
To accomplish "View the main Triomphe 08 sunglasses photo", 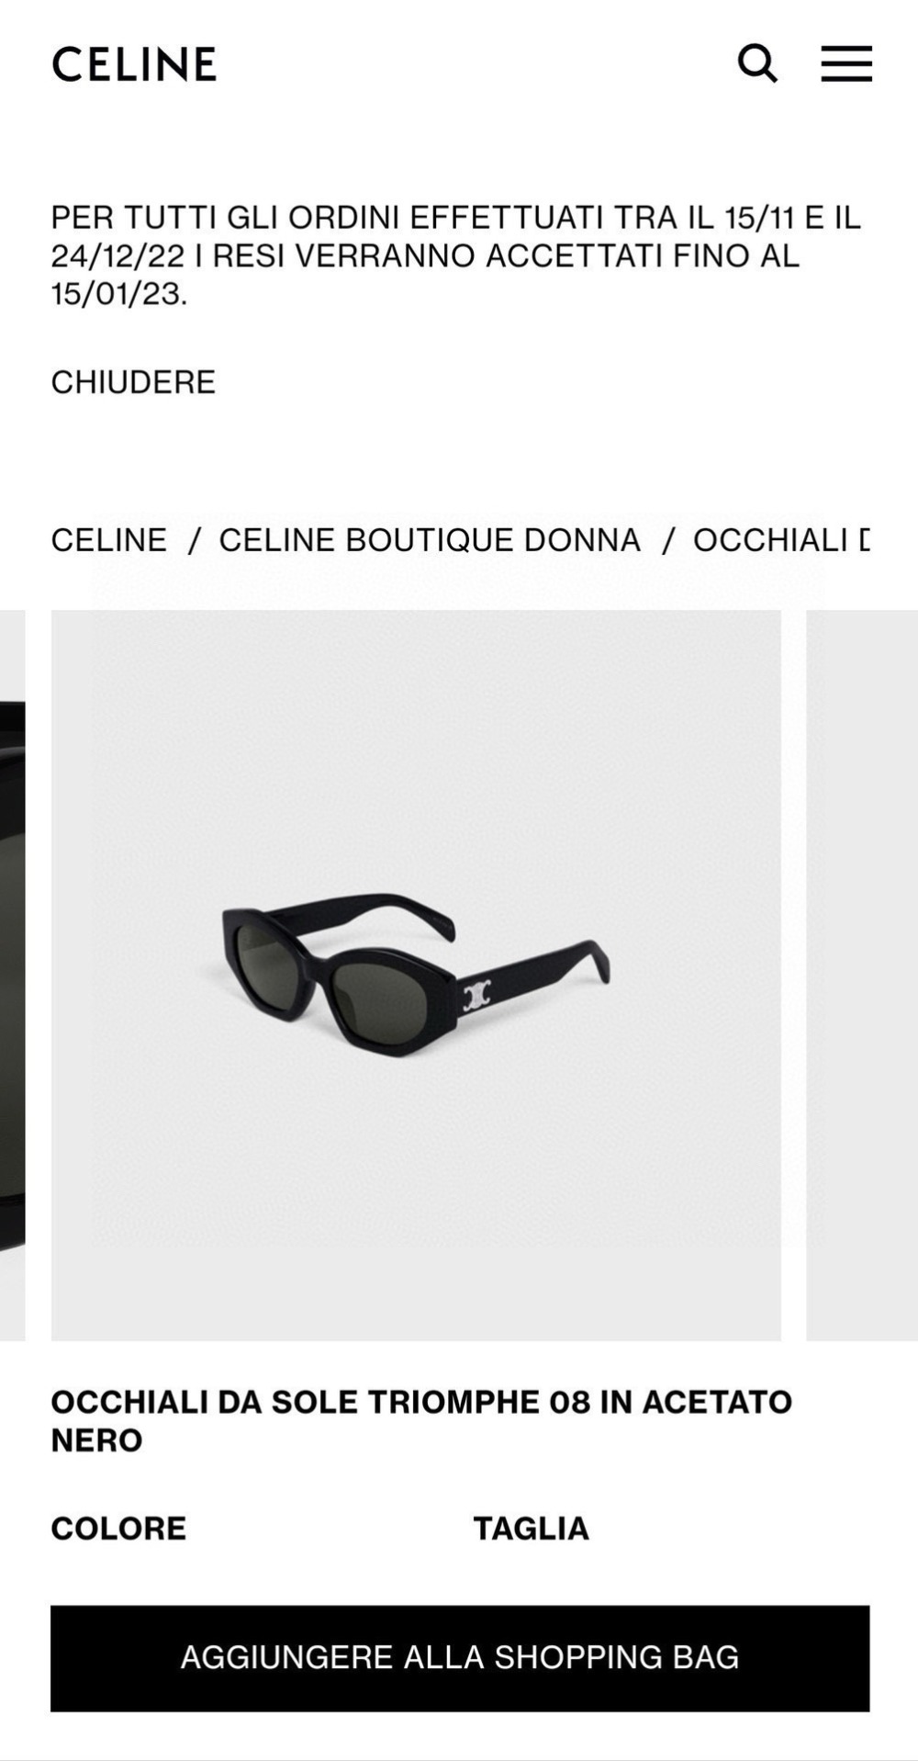I will click(x=416, y=975).
